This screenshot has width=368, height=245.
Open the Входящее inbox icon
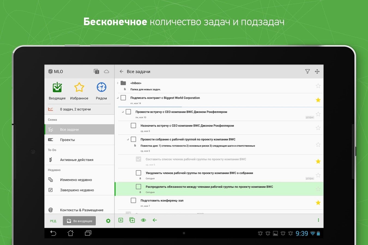pyautogui.click(x=57, y=88)
